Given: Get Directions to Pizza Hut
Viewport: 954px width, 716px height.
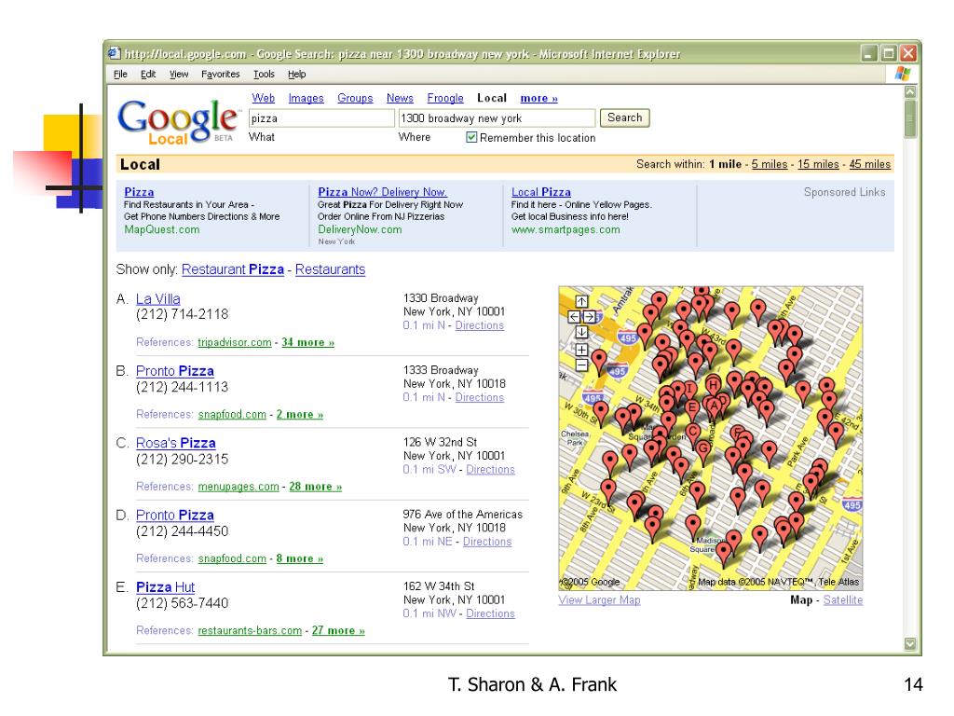Looking at the screenshot, I should [490, 613].
